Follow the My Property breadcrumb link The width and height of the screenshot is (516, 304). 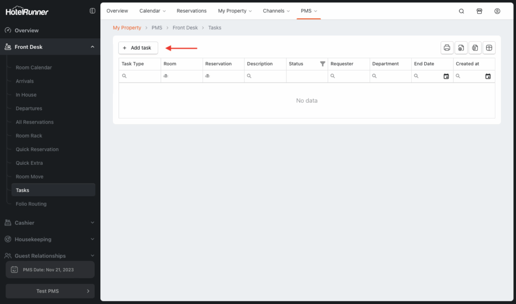coord(127,28)
